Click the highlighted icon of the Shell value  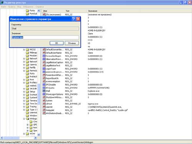44,91
